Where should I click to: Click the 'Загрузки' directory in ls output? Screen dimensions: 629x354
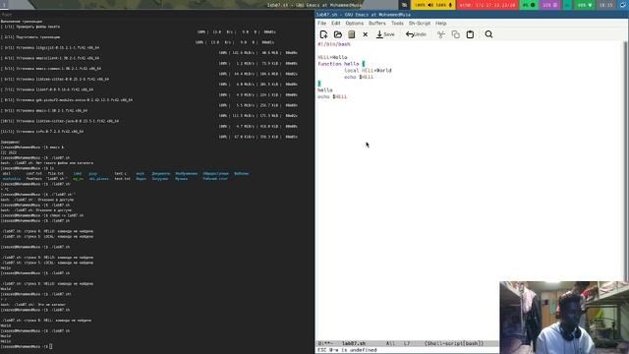coord(159,179)
